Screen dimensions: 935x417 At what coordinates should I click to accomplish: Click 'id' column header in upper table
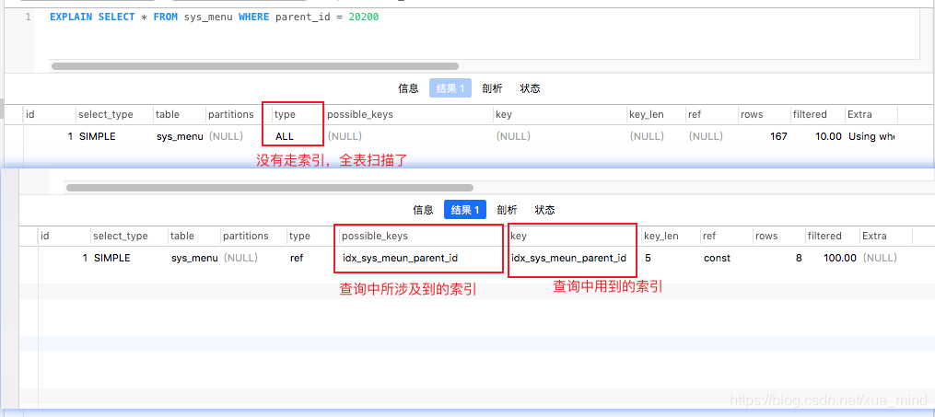tap(29, 114)
